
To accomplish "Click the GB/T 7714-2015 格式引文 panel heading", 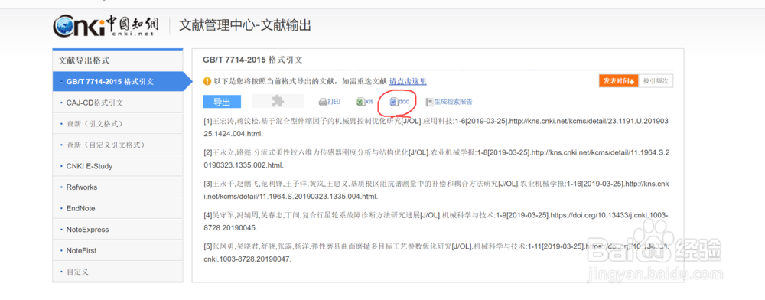I will [x=252, y=60].
